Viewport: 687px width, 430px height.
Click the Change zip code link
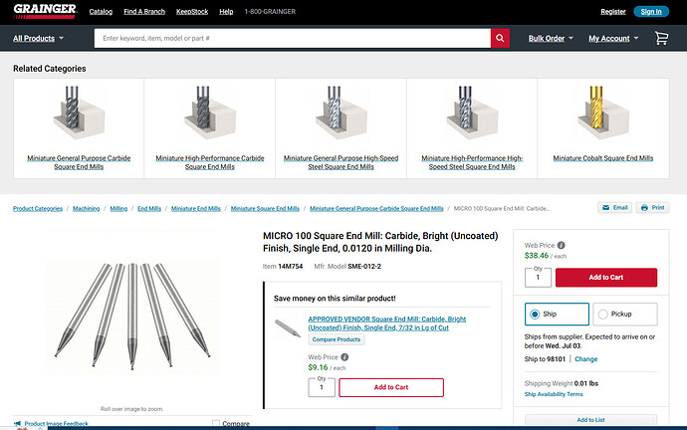[x=585, y=359]
